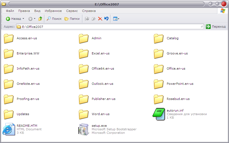Open the Файл menu
The height and width of the screenshot is (143, 229).
(x=10, y=11)
